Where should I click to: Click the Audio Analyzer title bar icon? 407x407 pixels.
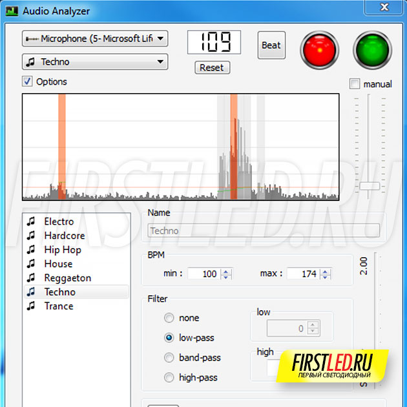(x=12, y=11)
